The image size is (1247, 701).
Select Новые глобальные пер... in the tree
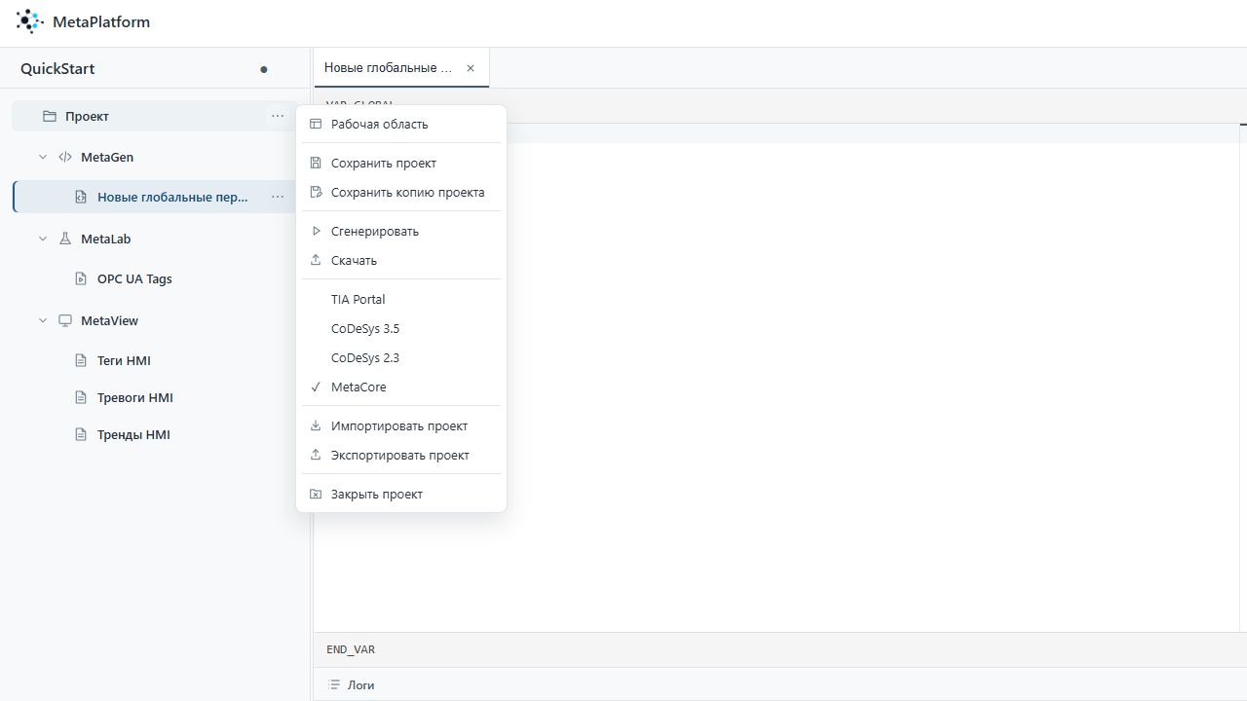(154, 197)
